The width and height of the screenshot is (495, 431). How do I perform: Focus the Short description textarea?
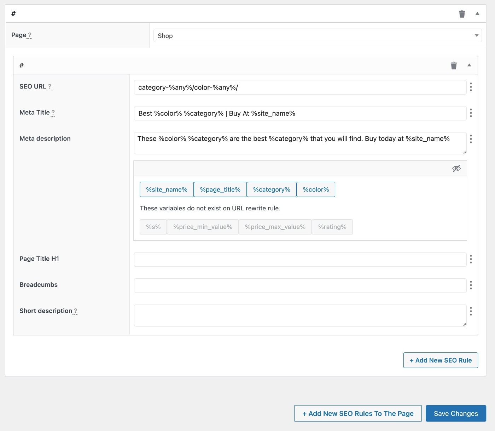tap(300, 316)
